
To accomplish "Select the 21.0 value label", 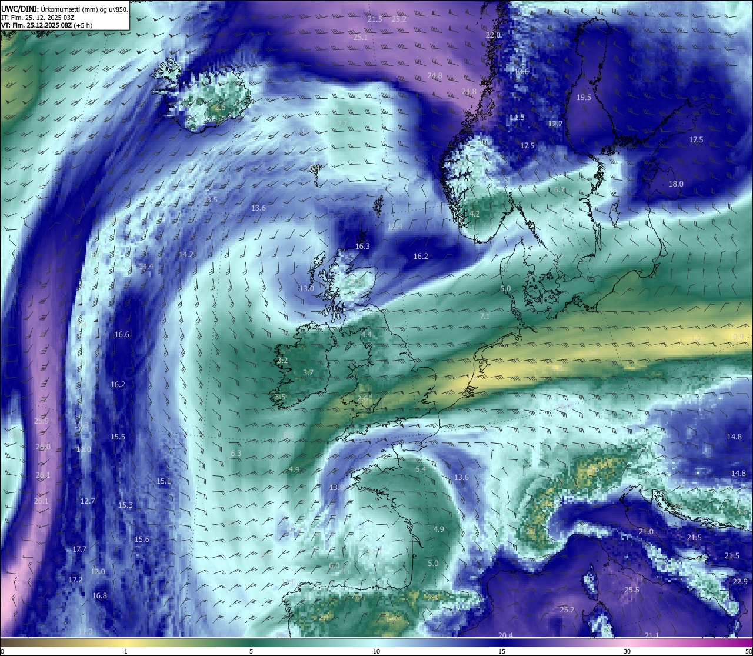I will [645, 532].
